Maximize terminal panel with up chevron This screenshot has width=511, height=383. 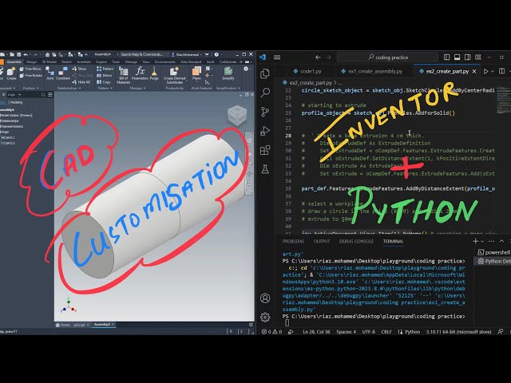click(502, 241)
